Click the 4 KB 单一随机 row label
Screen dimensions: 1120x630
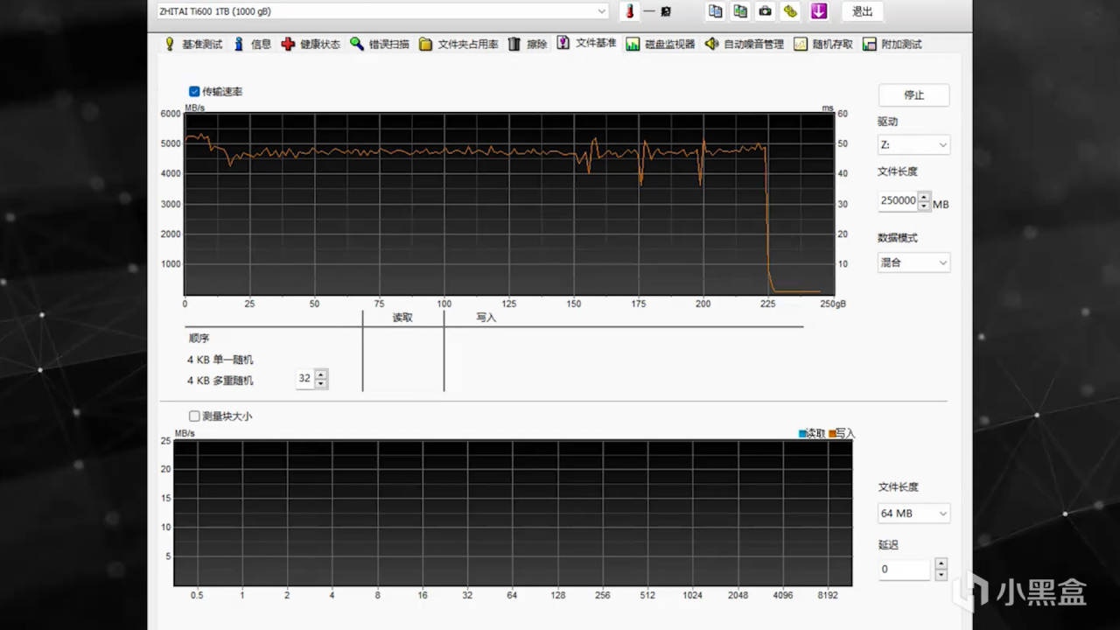pos(220,360)
